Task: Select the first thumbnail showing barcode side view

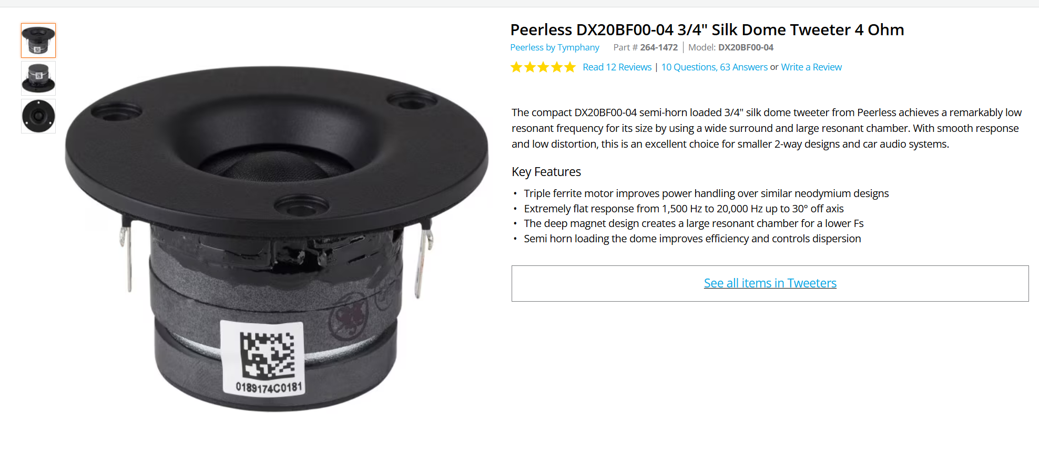Action: click(x=38, y=40)
